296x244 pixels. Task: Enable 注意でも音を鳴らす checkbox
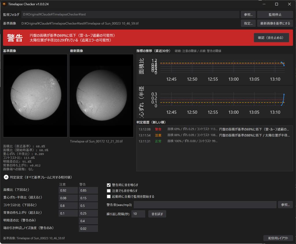click(x=109, y=191)
